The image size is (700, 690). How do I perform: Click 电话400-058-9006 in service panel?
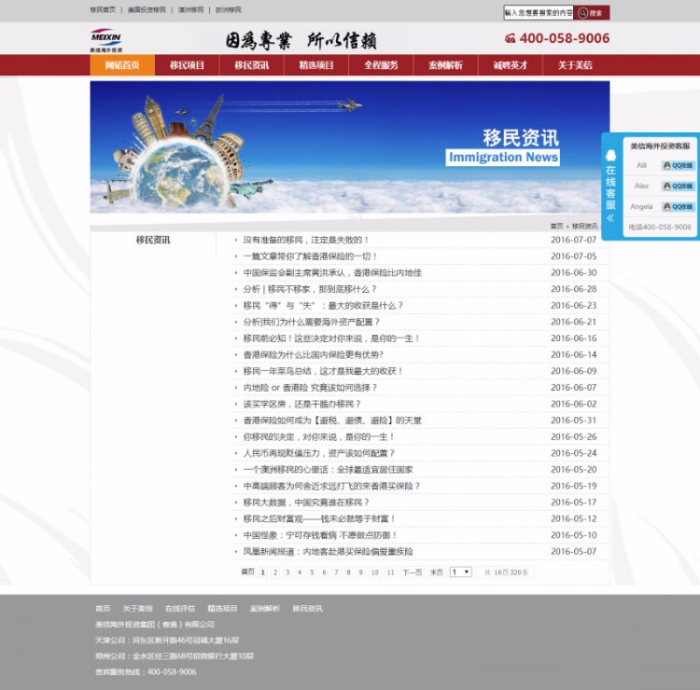660,227
